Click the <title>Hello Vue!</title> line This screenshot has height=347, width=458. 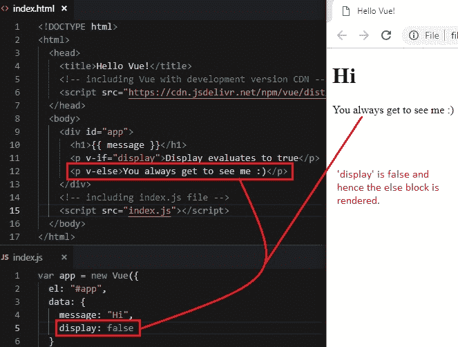tap(126, 66)
